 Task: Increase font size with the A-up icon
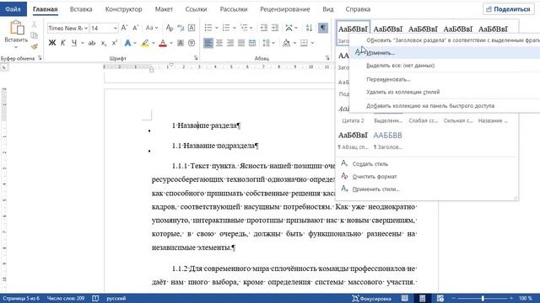[x=124, y=28]
